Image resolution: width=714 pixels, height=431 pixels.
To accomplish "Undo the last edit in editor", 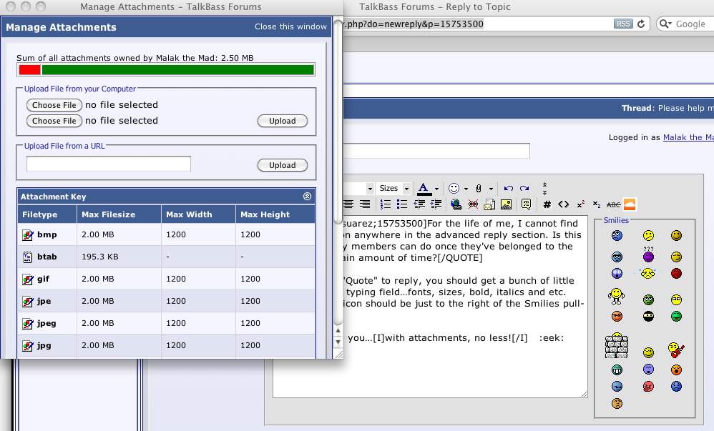I will point(509,188).
